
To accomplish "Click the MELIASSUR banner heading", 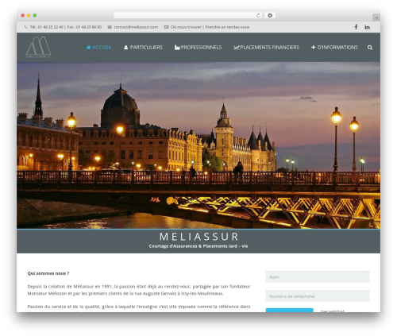I will (x=199, y=237).
